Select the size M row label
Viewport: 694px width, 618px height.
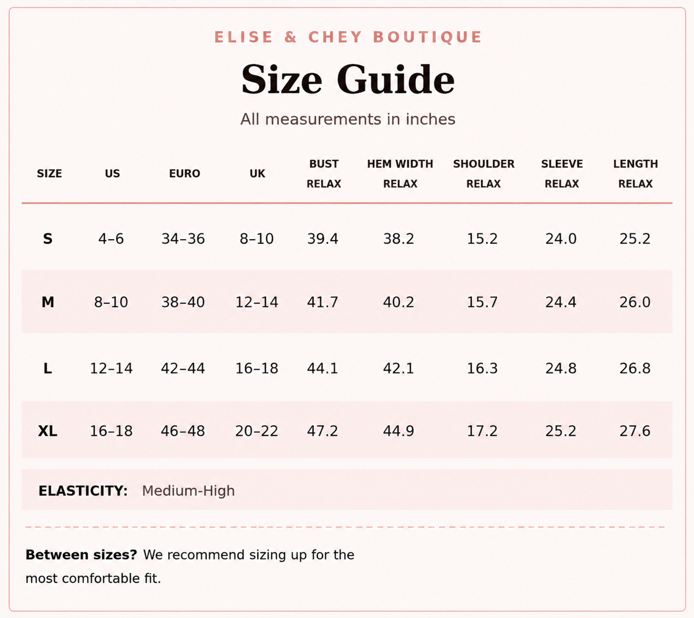click(47, 302)
